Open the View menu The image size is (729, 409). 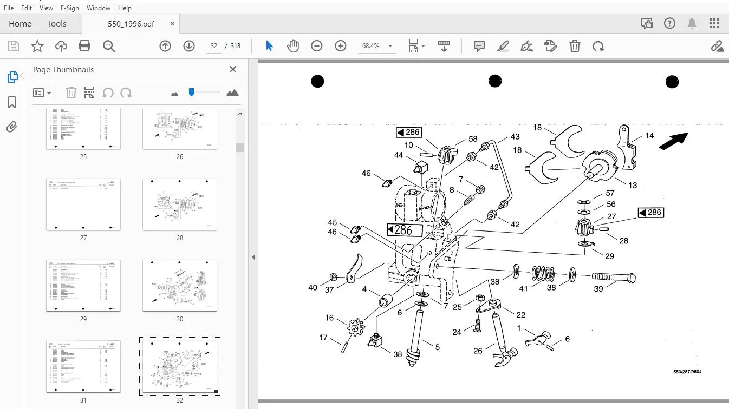pos(47,8)
